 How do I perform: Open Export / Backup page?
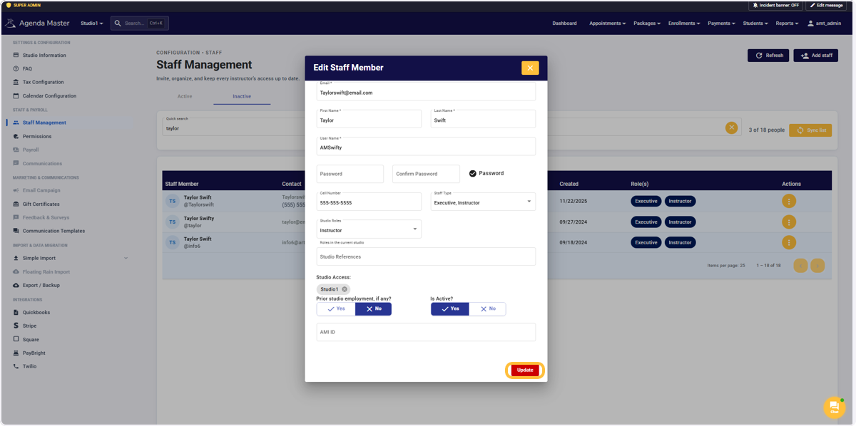pos(41,285)
